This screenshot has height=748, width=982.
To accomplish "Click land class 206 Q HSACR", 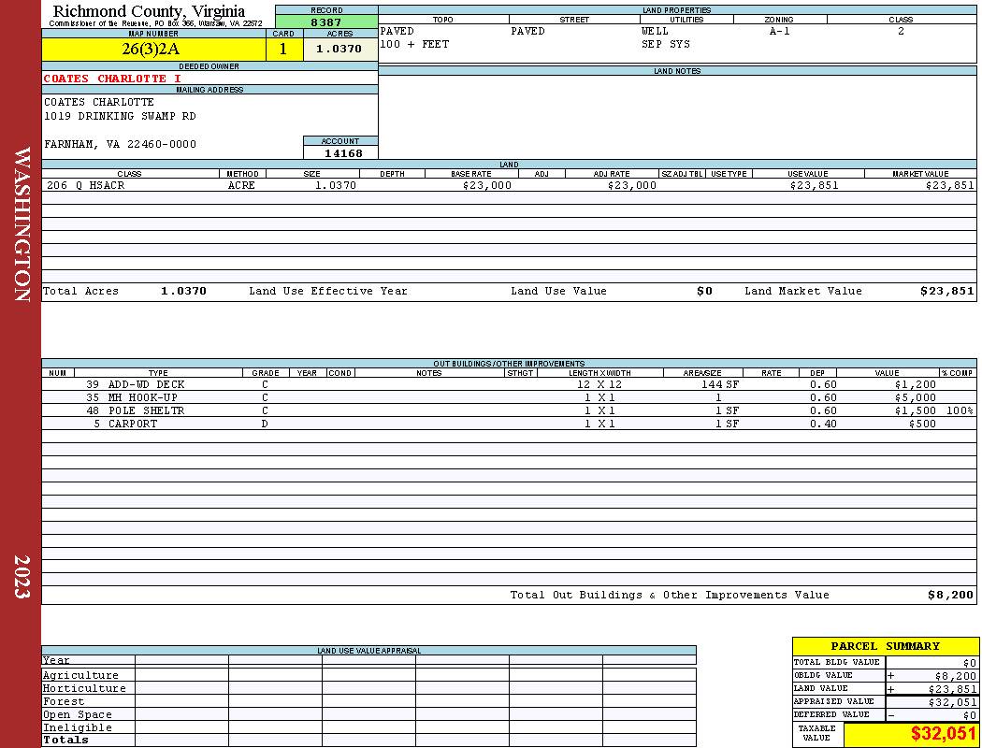I will [86, 185].
